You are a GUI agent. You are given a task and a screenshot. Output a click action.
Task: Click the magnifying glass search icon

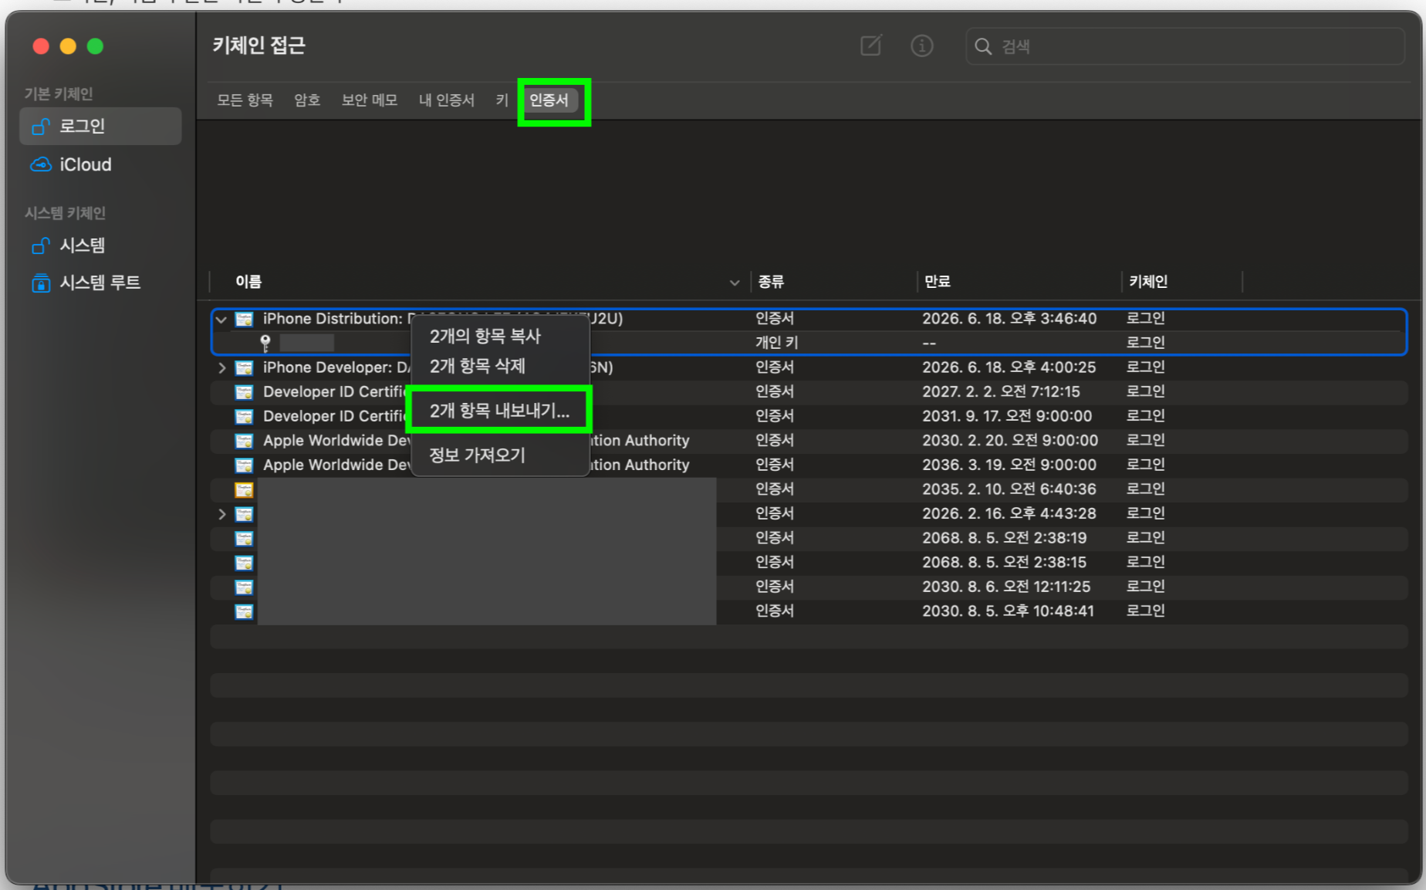(983, 46)
